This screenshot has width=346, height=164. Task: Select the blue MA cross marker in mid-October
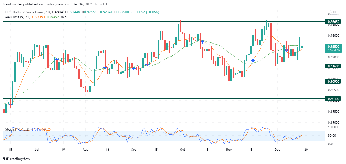(x=202, y=42)
